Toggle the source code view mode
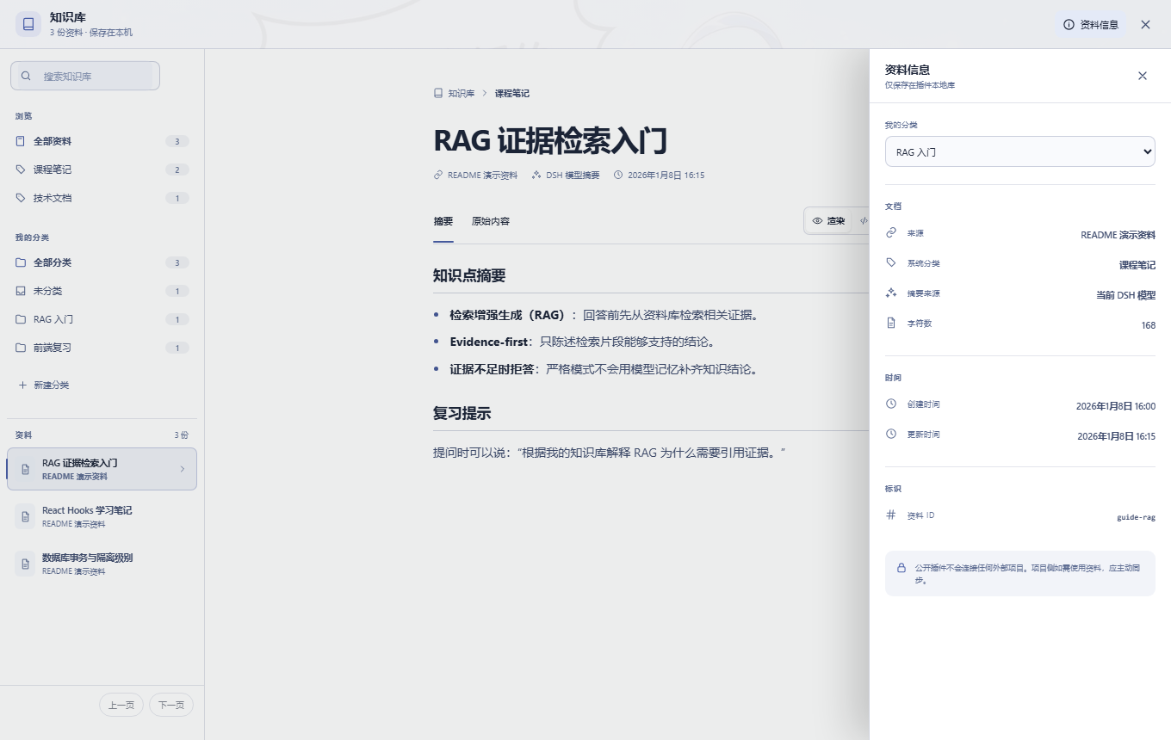This screenshot has height=740, width=1171. coord(863,221)
